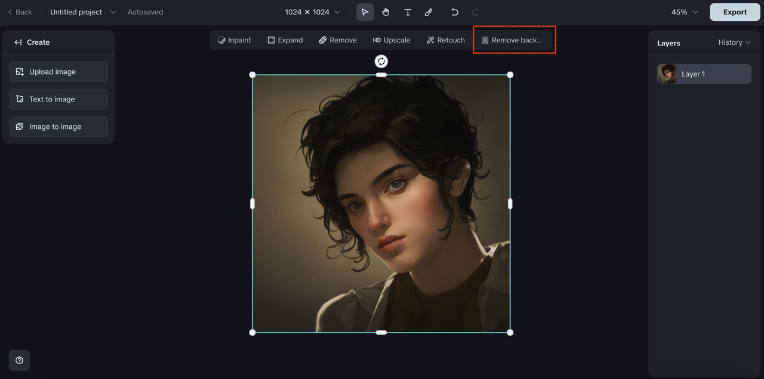
Task: Choose HD Upscale
Action: (392, 40)
